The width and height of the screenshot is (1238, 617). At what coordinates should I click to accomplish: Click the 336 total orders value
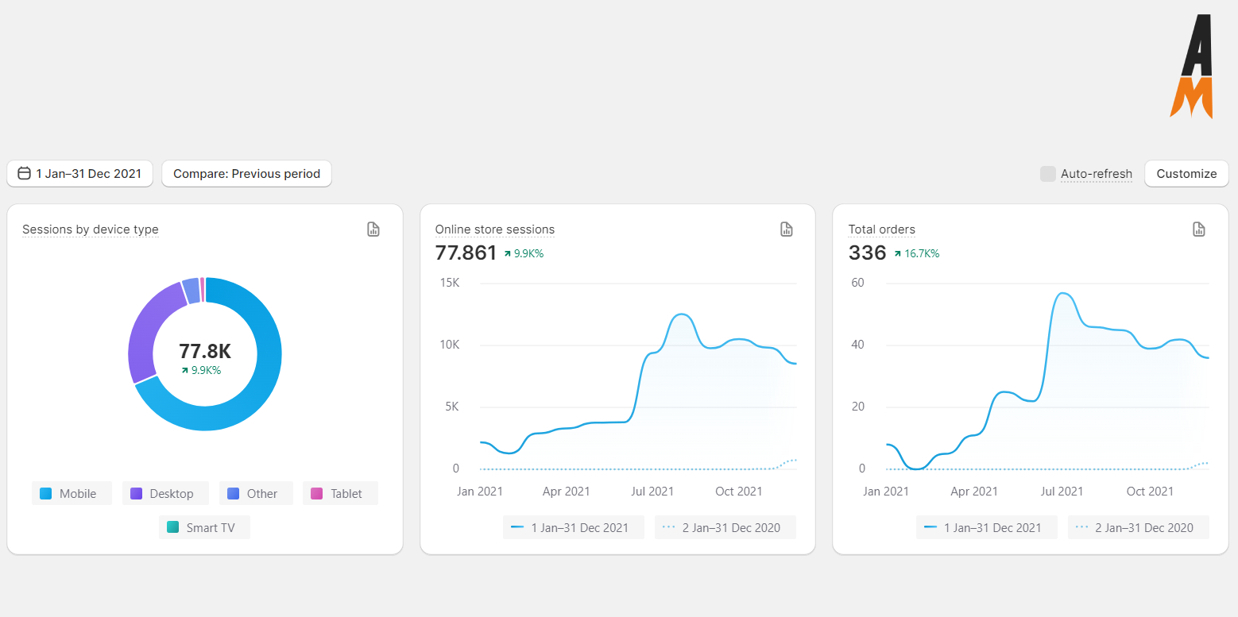[867, 253]
